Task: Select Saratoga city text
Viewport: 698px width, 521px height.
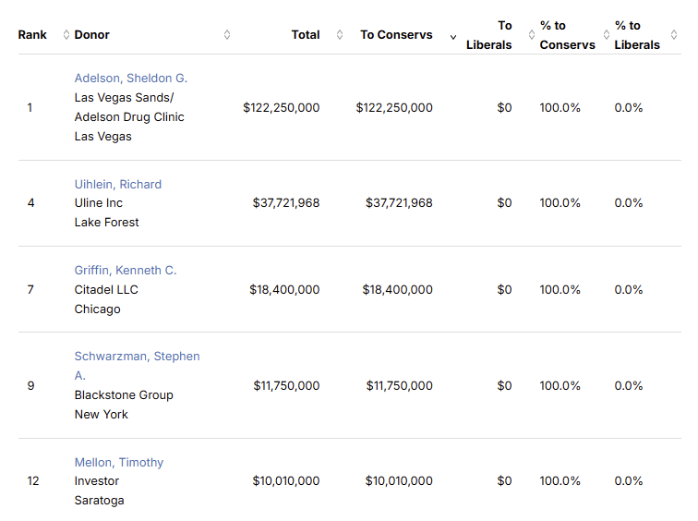Action: [100, 501]
